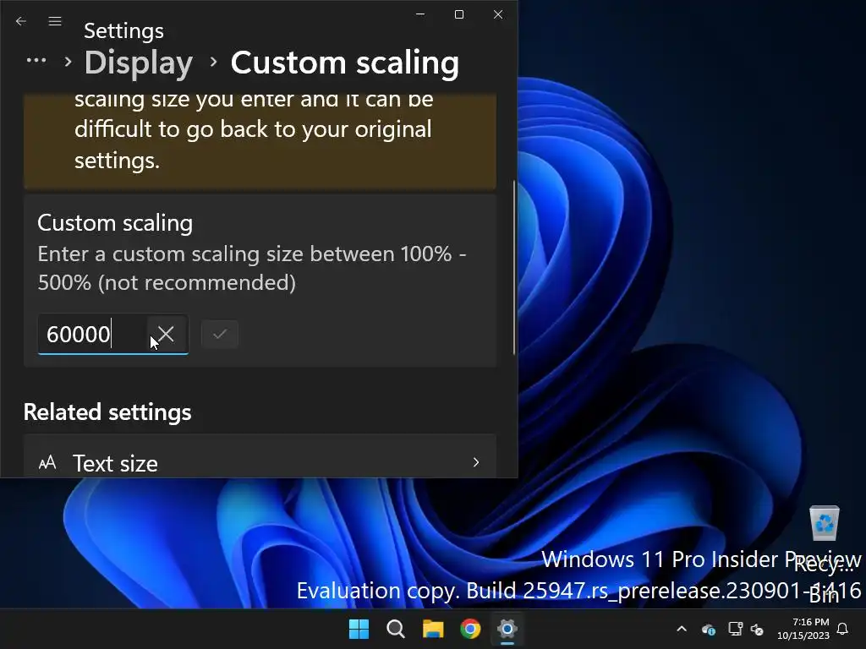Go back with the Settings back arrow
This screenshot has width=866, height=649.
click(21, 21)
